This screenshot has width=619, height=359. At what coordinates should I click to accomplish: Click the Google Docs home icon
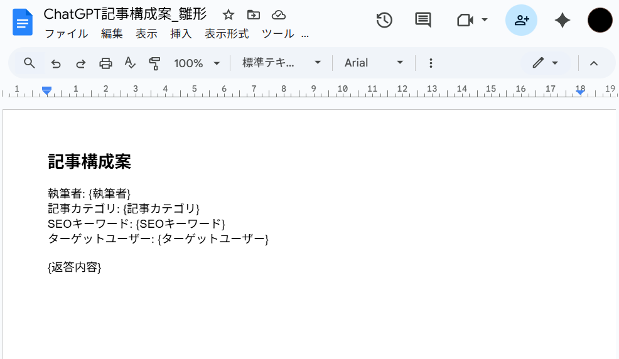click(23, 22)
